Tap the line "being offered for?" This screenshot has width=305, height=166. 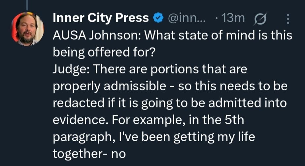coord(104,53)
